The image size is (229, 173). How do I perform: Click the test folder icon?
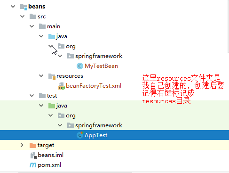point(42,96)
